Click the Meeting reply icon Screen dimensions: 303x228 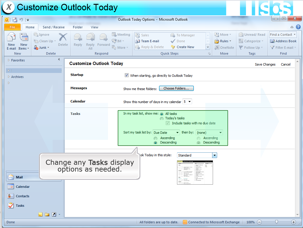pos(114,35)
